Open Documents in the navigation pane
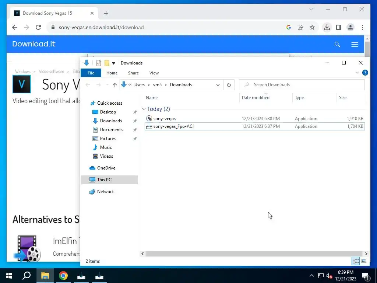Screen dimensions: 377x283 [x=111, y=130]
